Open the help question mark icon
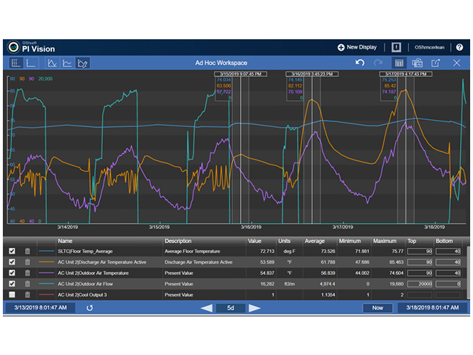Viewport: 473px width, 355px height. point(459,47)
